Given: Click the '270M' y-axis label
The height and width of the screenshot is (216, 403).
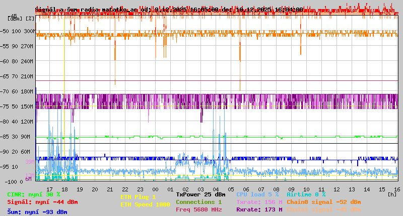Looking at the screenshot, I should tap(27, 46).
